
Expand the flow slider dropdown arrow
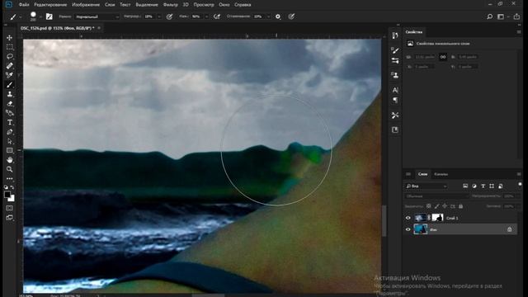[206, 16]
